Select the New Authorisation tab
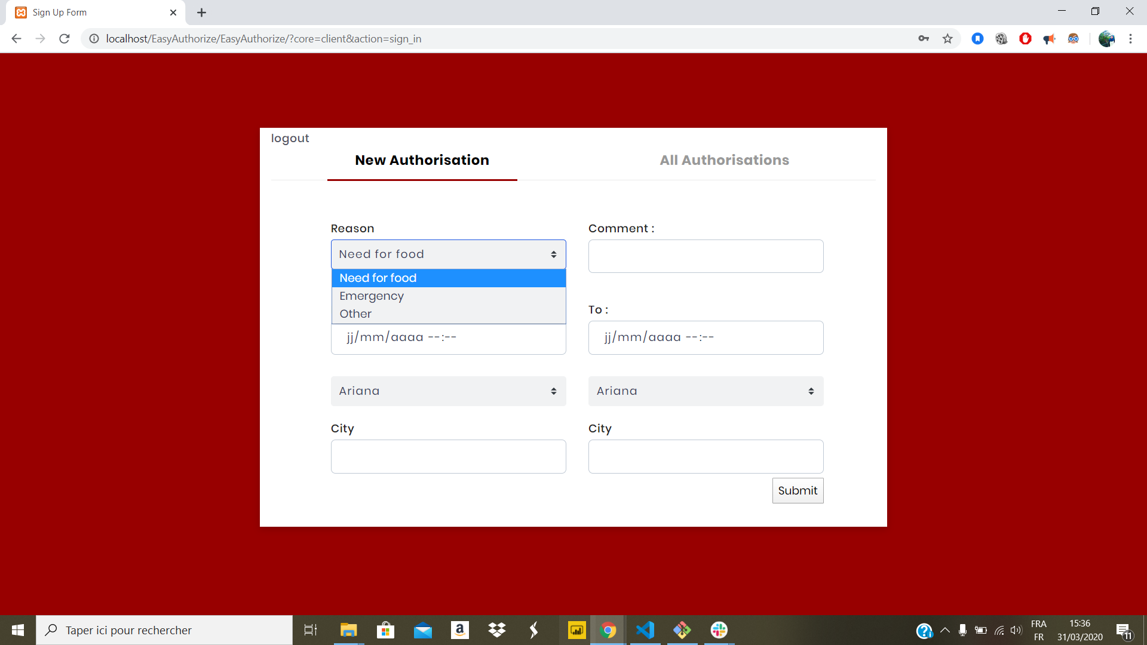The width and height of the screenshot is (1147, 645). click(x=422, y=160)
